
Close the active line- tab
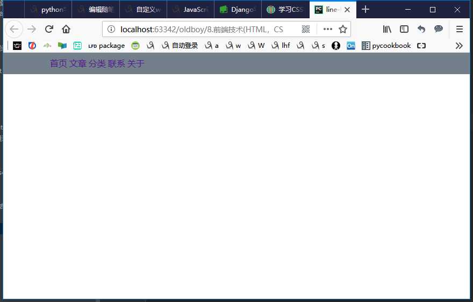347,10
